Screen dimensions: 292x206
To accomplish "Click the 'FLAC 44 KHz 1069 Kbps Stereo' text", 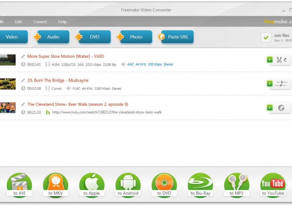I will click(97, 89).
